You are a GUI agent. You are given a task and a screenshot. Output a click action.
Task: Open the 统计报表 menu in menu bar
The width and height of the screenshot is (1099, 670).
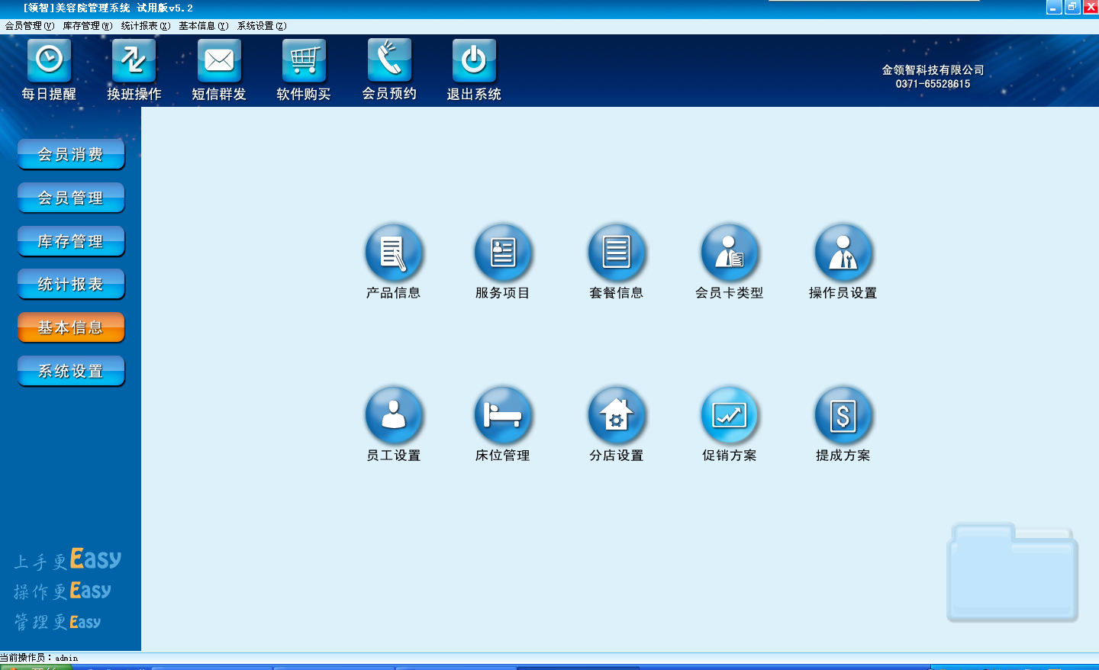point(145,26)
